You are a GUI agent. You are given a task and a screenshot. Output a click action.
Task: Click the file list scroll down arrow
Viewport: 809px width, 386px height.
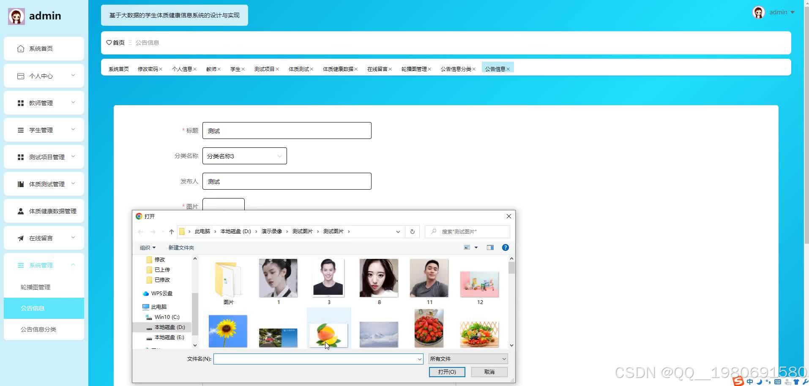pyautogui.click(x=511, y=345)
